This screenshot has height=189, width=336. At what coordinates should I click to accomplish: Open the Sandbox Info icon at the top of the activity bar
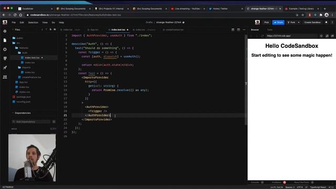coord(5,31)
